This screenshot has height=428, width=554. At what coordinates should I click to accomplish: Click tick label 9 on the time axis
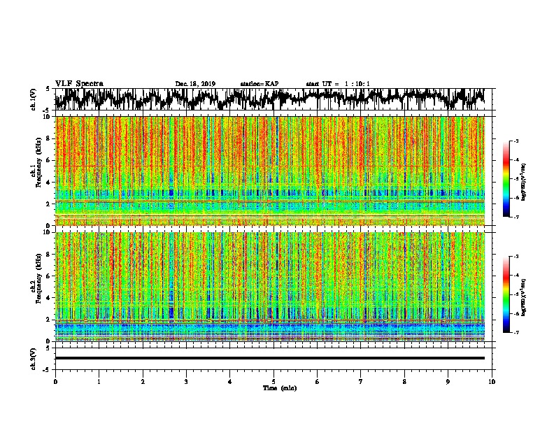click(x=448, y=382)
